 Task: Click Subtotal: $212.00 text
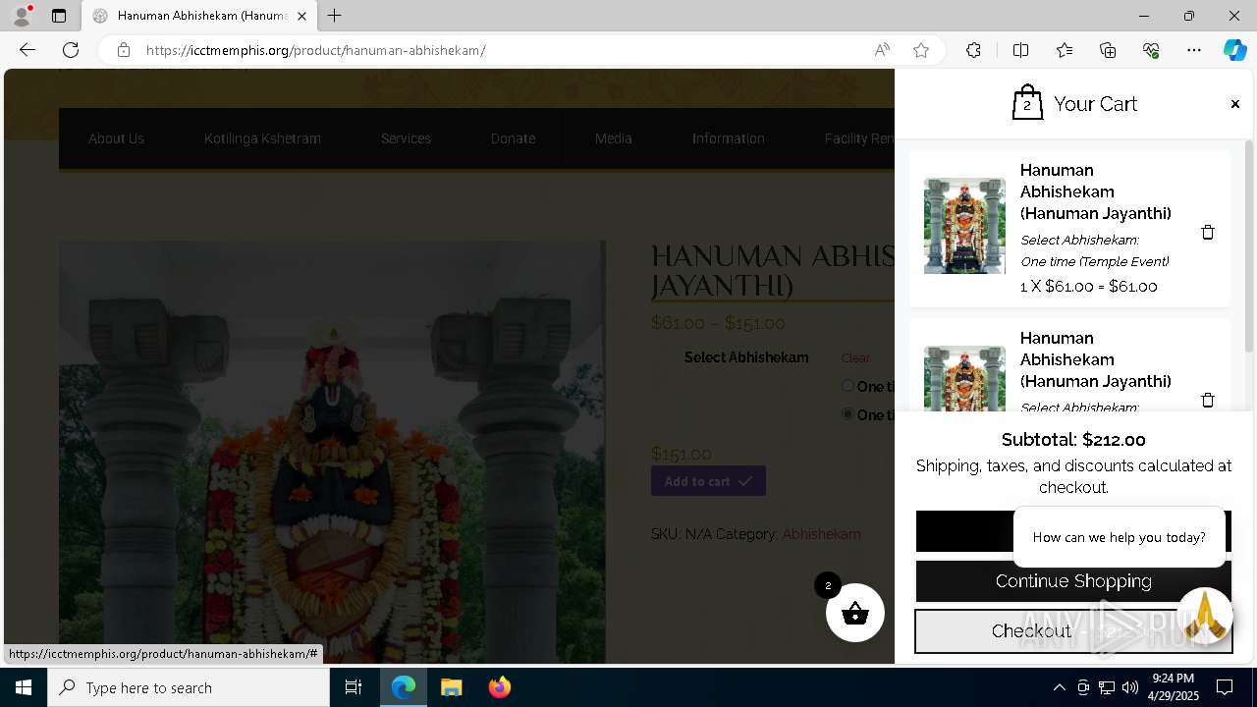1073,440
